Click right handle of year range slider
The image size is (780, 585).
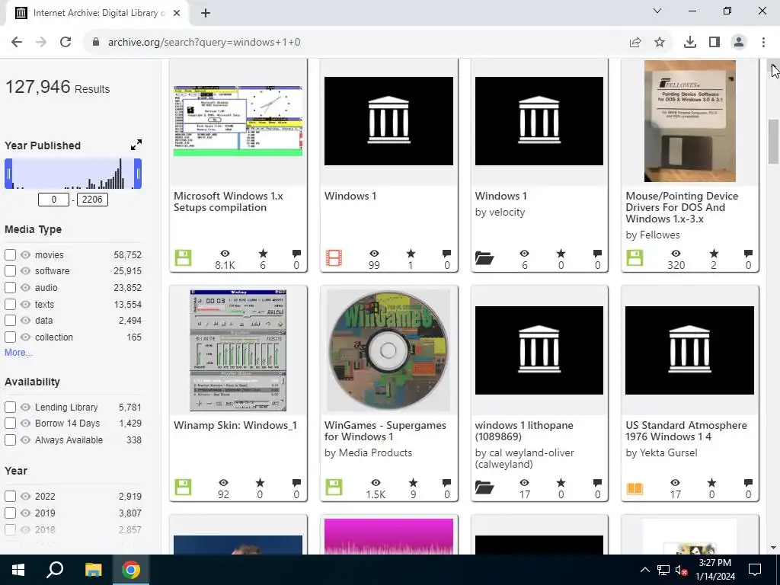pos(138,174)
